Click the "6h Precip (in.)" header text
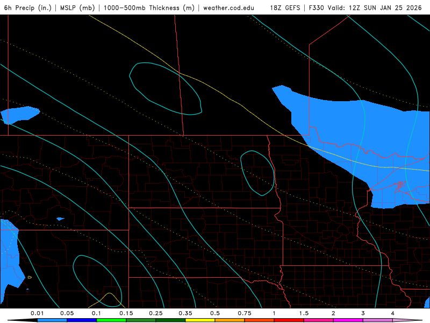 (28, 8)
